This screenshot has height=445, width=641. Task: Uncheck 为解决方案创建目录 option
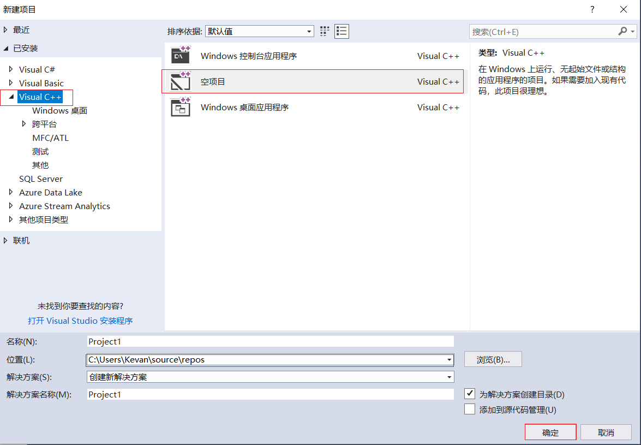pyautogui.click(x=470, y=394)
